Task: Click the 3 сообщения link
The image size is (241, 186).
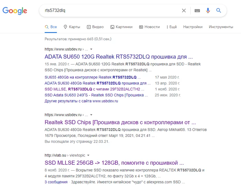Action: pyautogui.click(x=56, y=182)
